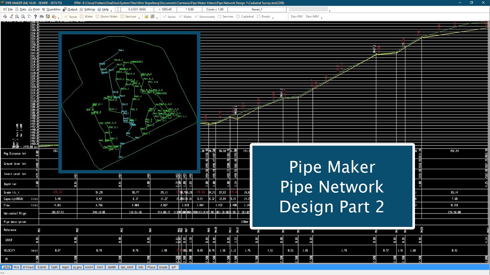Toggle the second Sewer display checkbox
This screenshot has height=275, width=490.
coord(165,16)
